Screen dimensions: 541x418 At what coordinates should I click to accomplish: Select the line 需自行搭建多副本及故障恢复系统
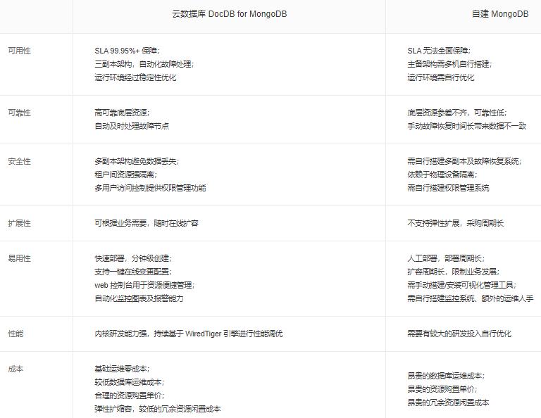[x=464, y=162]
